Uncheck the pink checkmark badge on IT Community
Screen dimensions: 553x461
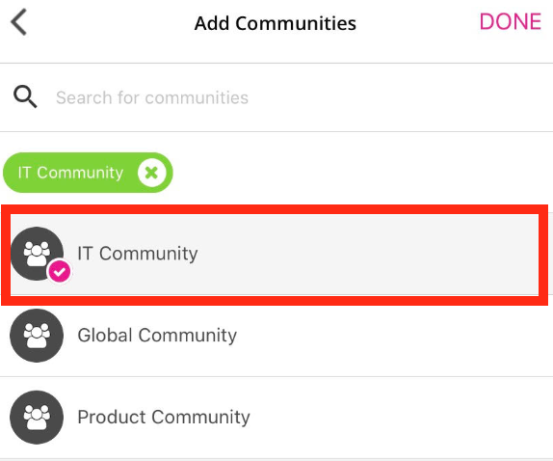click(60, 271)
